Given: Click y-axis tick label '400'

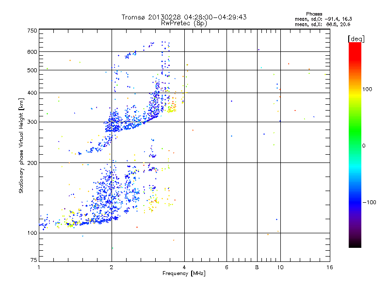Looking at the screenshot, I should click(x=32, y=93).
